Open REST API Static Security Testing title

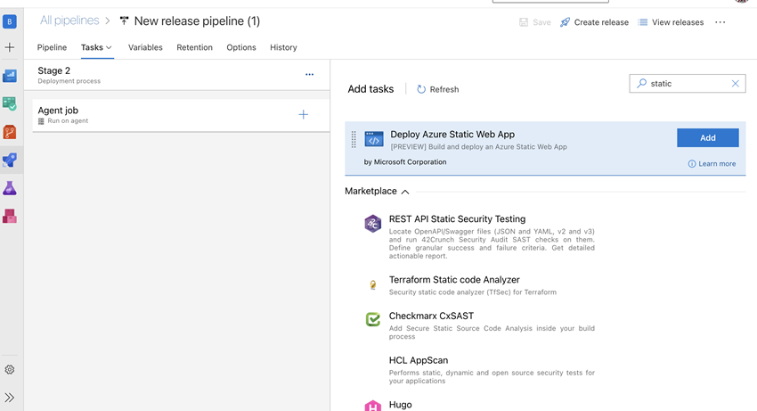click(457, 219)
